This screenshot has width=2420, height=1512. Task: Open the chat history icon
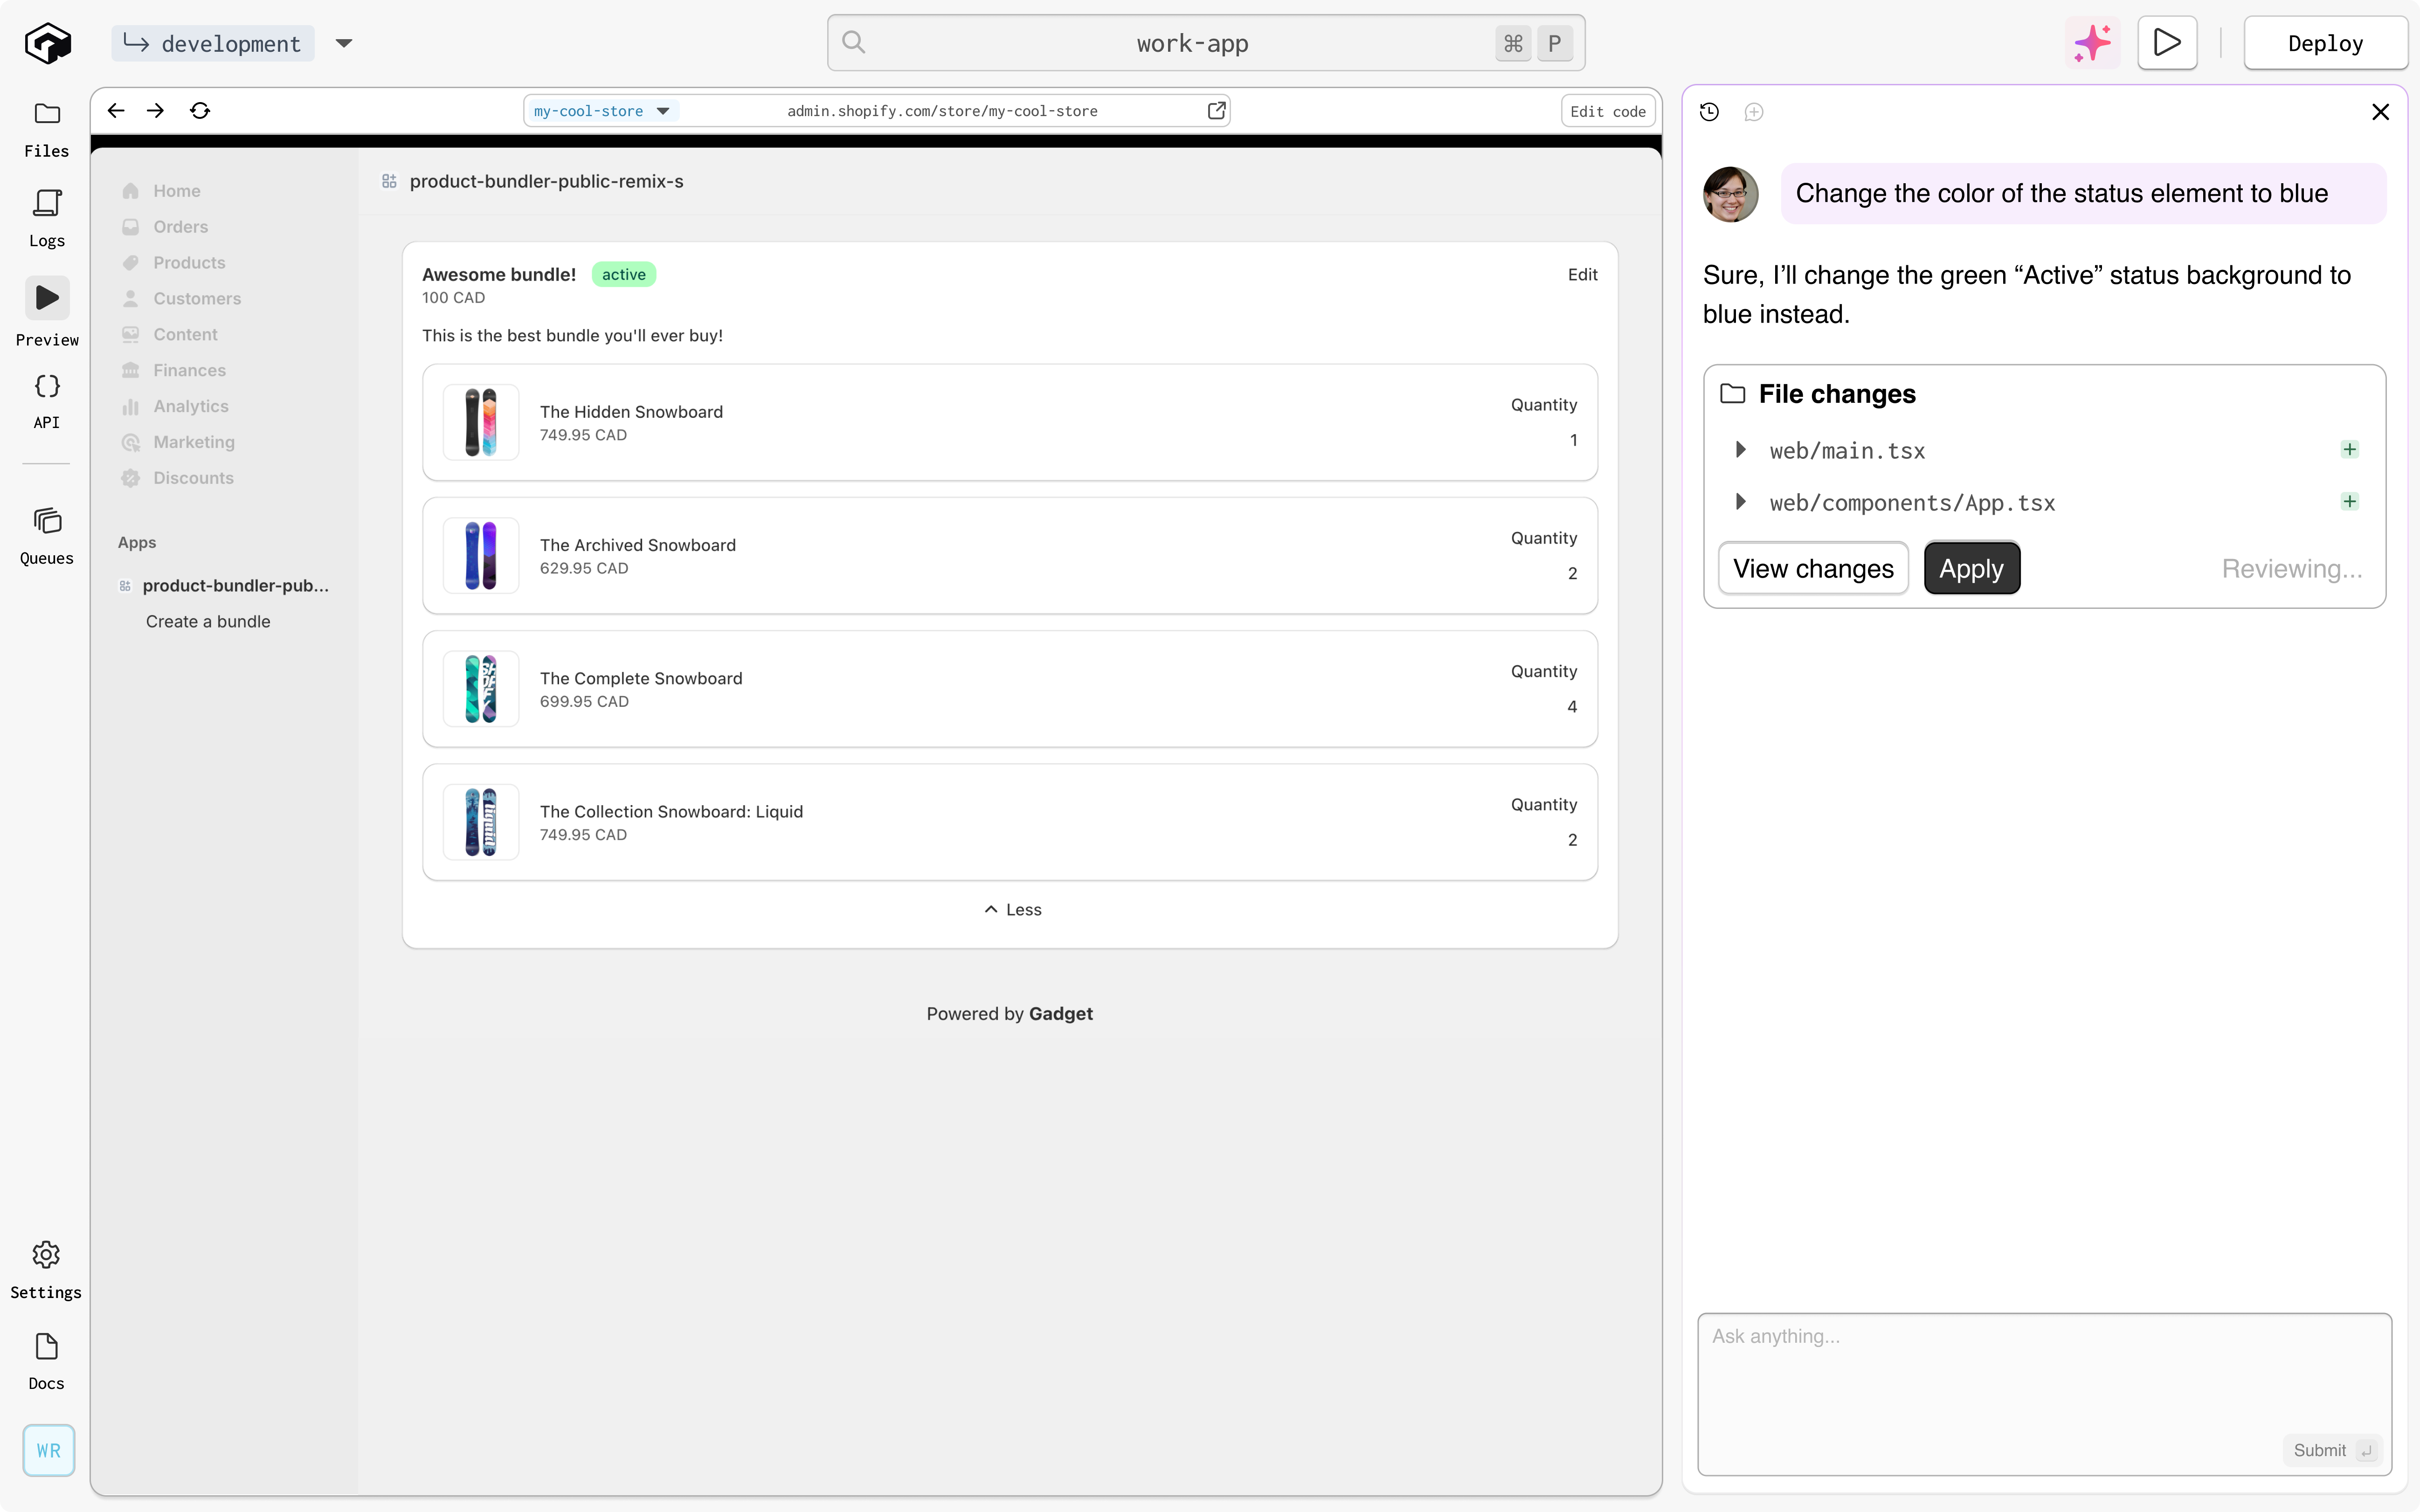click(1709, 112)
